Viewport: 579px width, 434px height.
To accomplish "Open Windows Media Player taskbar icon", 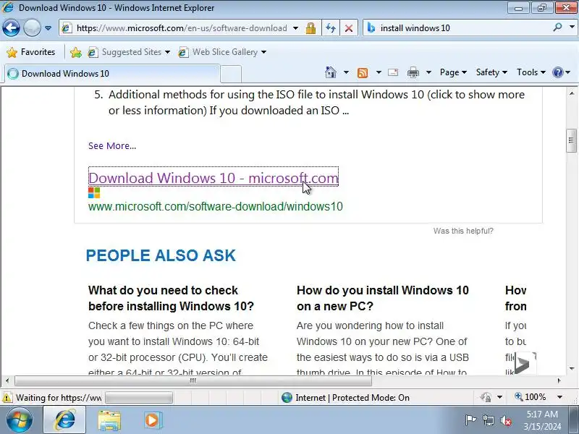I will pos(153,420).
